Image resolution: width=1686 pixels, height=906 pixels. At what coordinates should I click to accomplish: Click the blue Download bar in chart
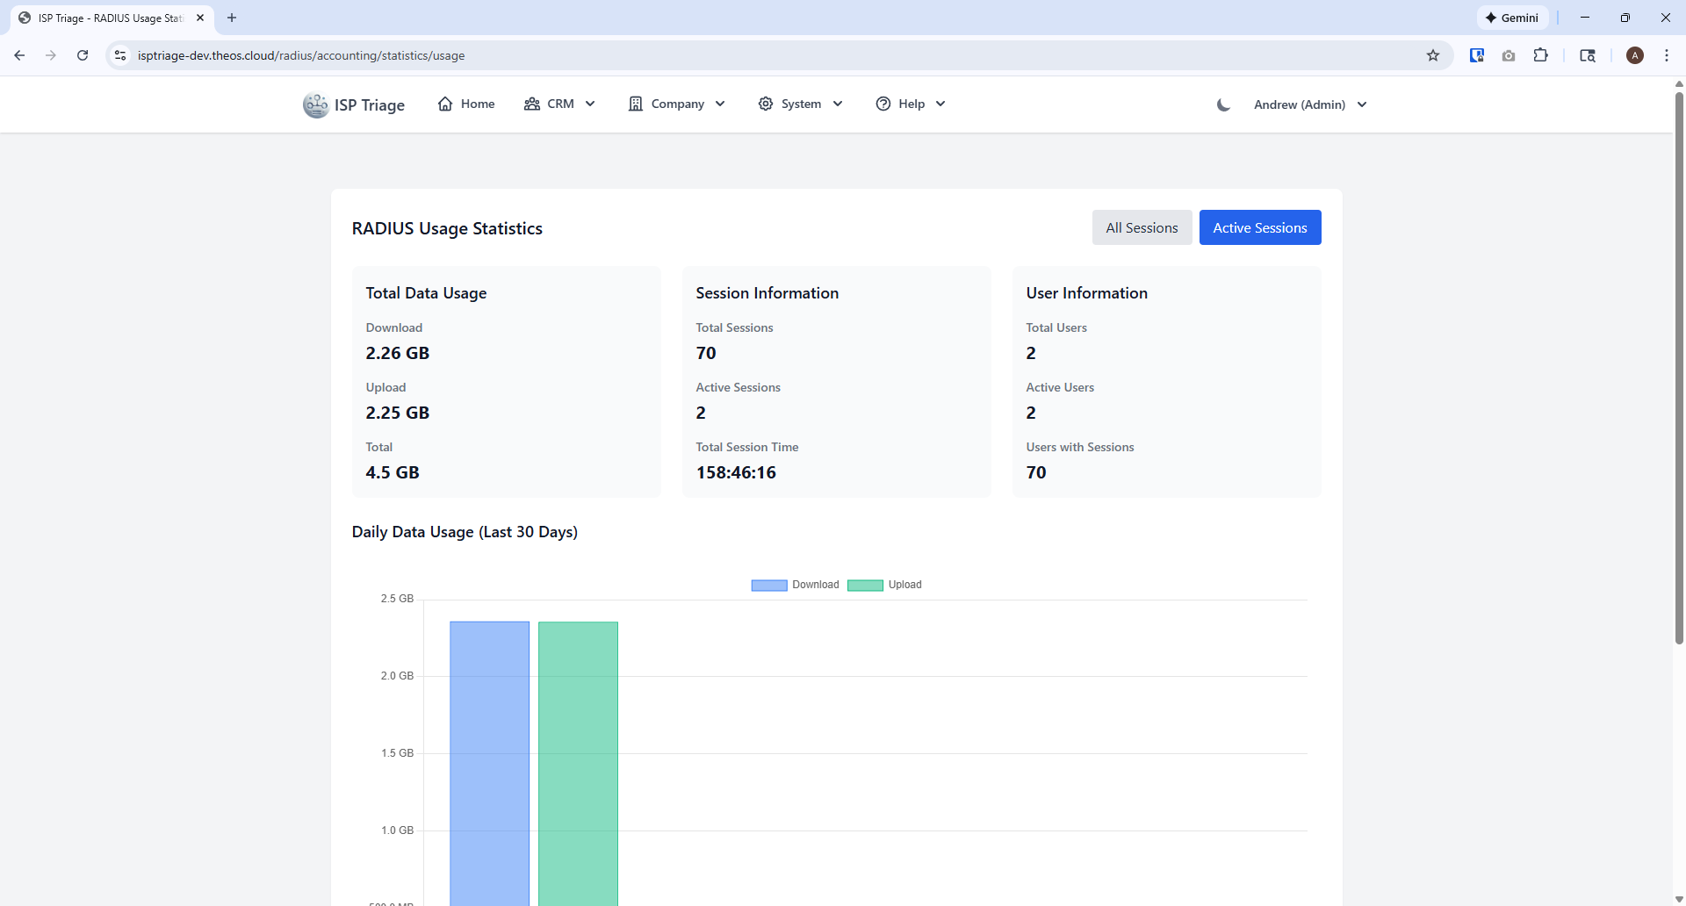coord(490,764)
